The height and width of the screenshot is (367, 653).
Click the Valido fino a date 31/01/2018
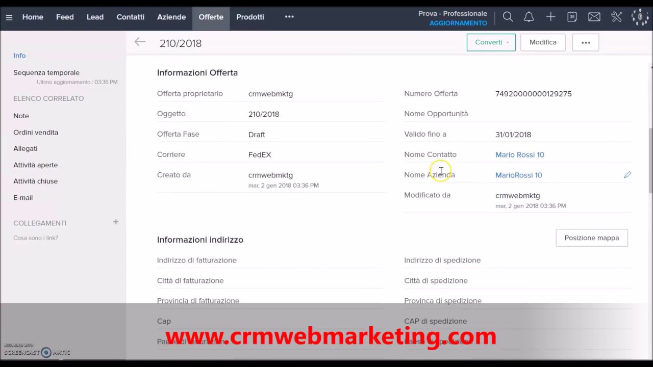513,135
